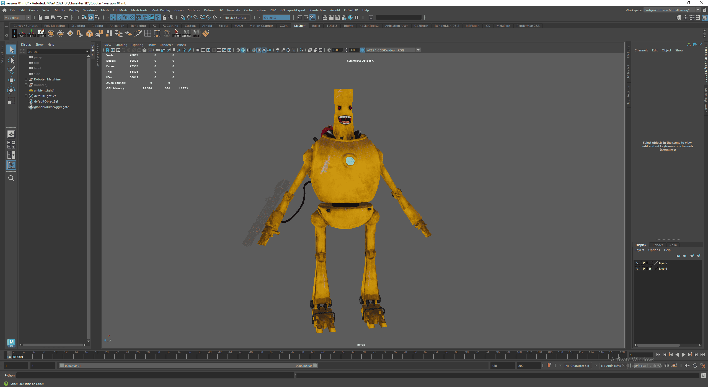
Task: Click the EdgeRi shelf icon
Action: click(x=186, y=33)
